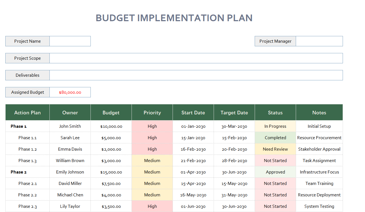Select the Resource Procurement note
The width and height of the screenshot is (365, 212).
319,138
